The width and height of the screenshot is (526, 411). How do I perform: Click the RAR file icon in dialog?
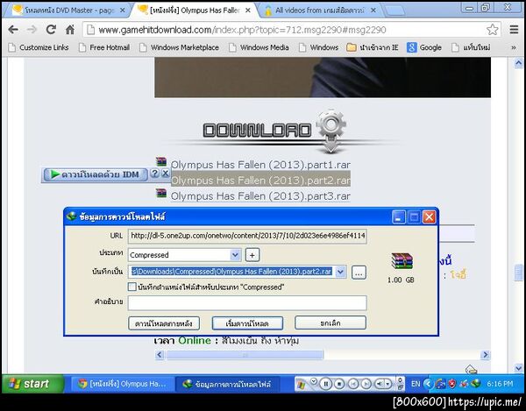coord(402,261)
